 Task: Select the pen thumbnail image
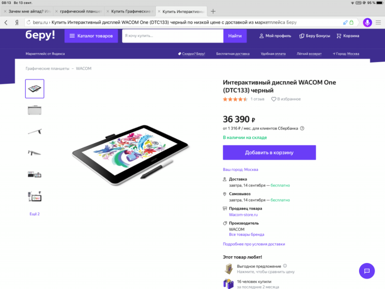coord(35,131)
